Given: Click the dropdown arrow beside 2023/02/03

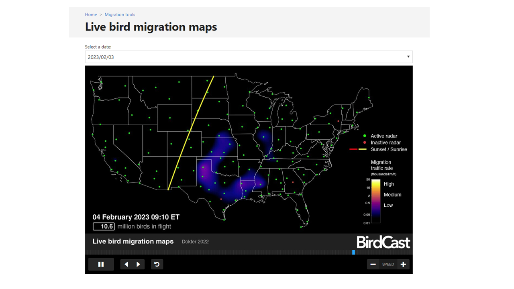Looking at the screenshot, I should tap(408, 57).
